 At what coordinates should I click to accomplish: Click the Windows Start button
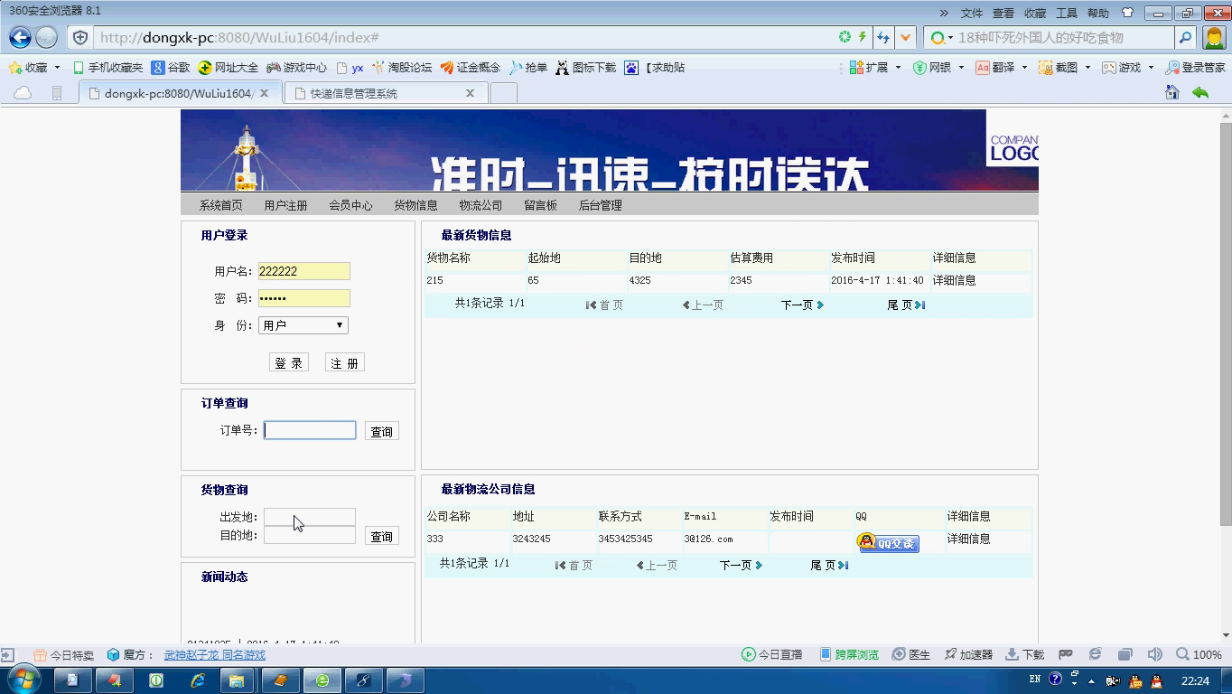(x=23, y=680)
